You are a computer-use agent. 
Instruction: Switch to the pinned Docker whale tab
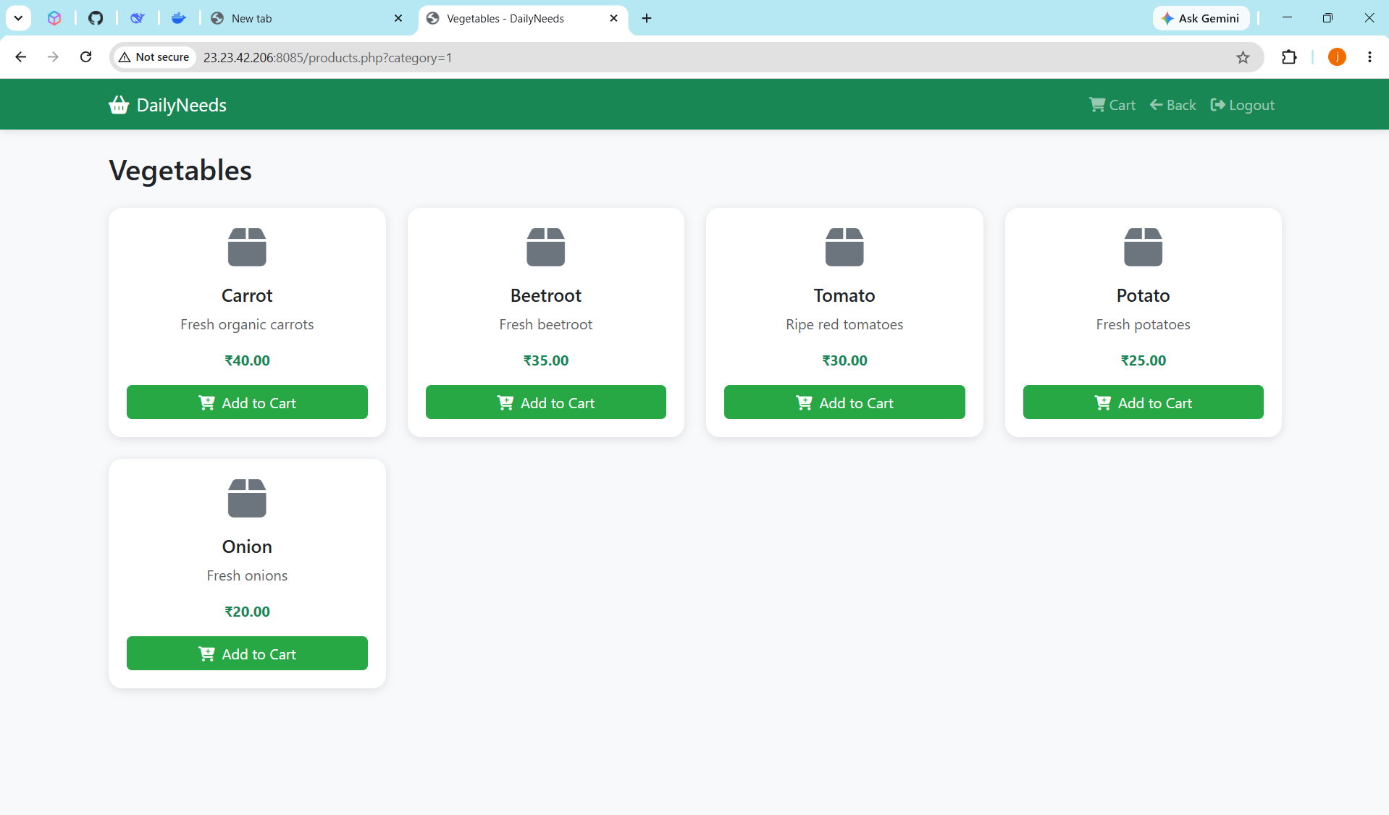coord(179,18)
